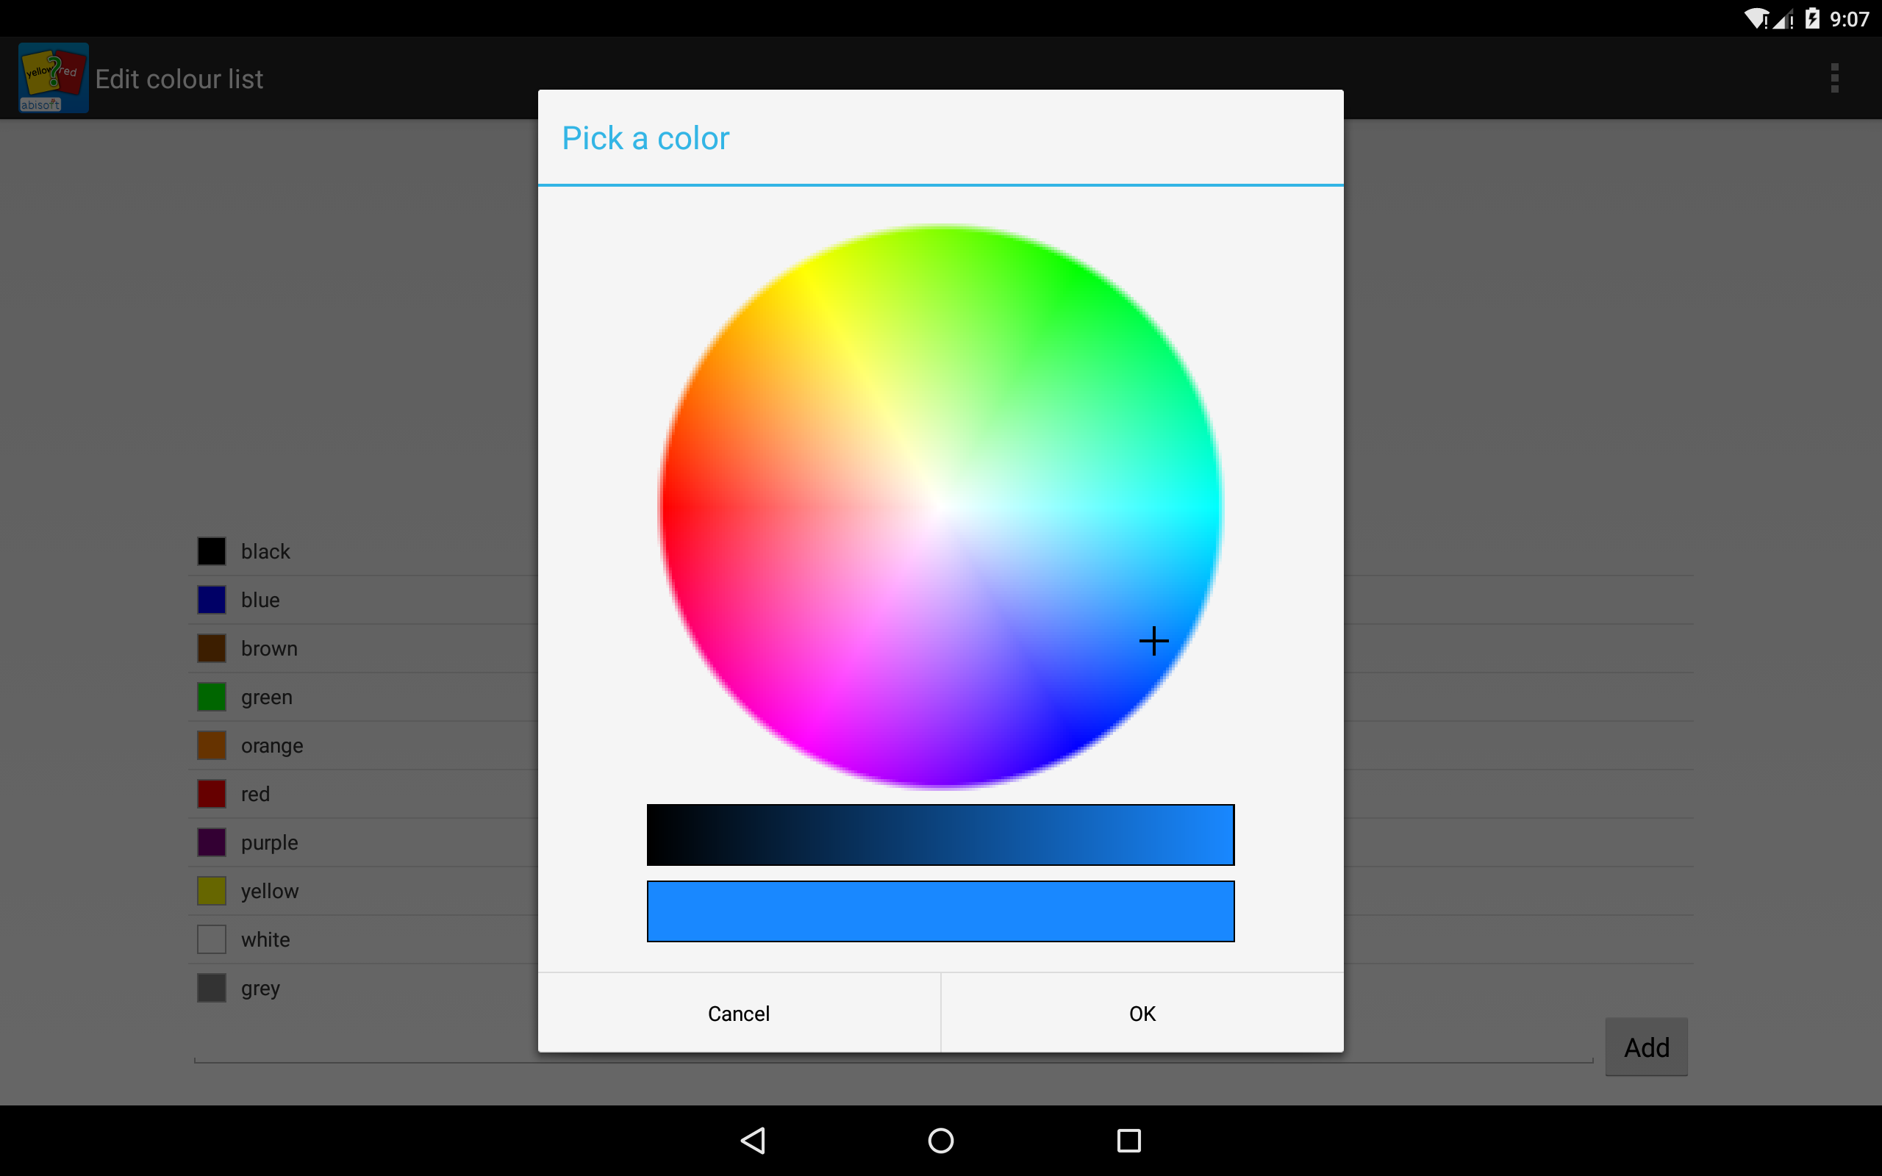
Task: Tap the Android home navigation button
Action: (941, 1140)
